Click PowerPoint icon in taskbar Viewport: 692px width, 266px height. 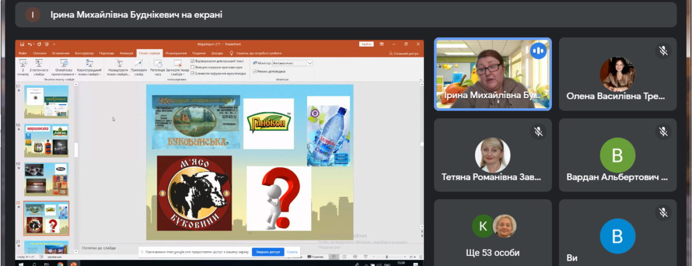point(73,264)
